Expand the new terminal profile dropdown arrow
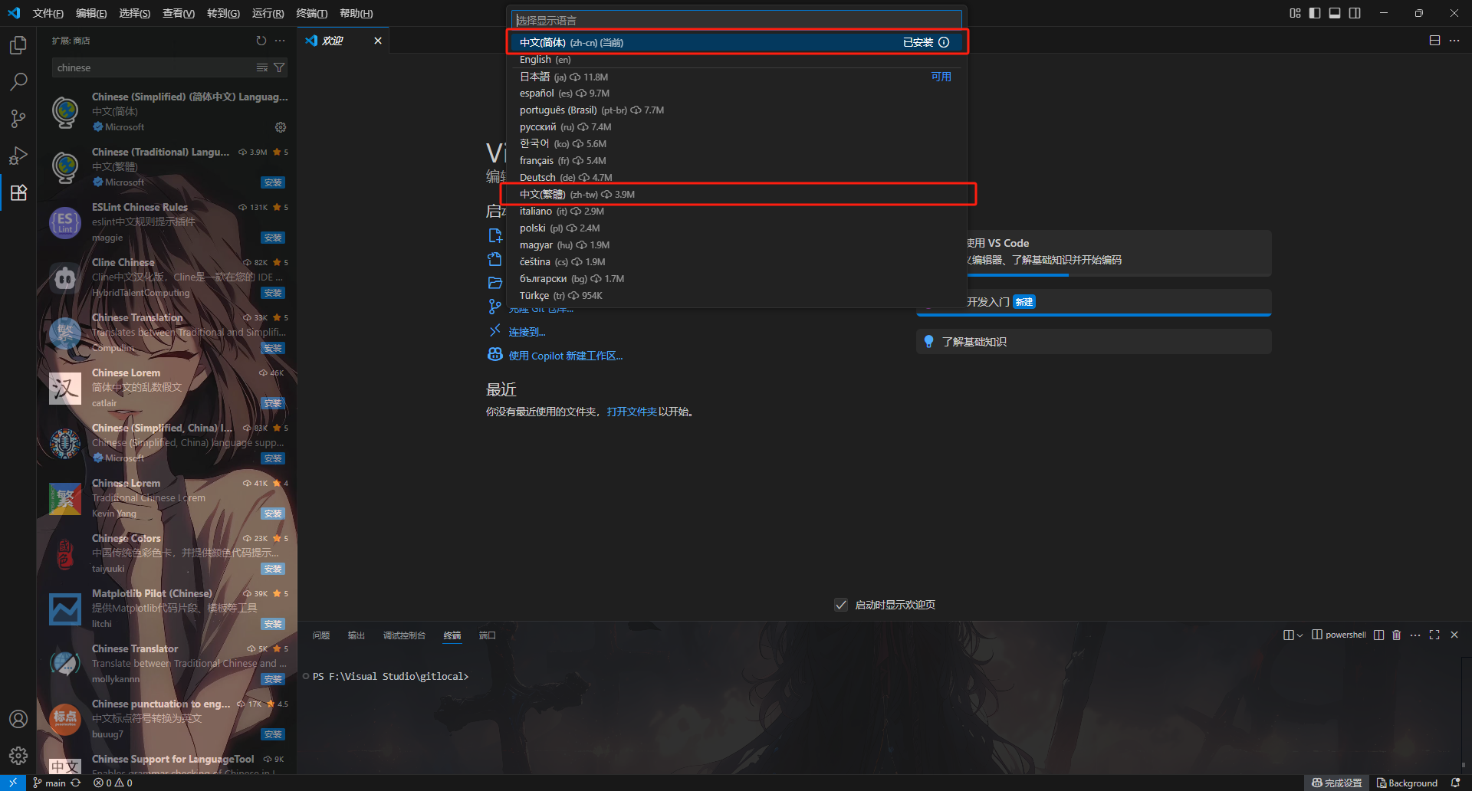 click(x=1299, y=635)
